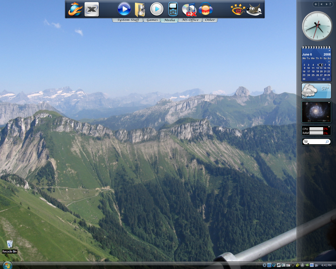The image size is (336, 269).
Task: Click the search magnifier button
Action: [327, 142]
